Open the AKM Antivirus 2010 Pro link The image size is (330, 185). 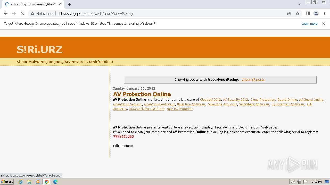(x=147, y=109)
